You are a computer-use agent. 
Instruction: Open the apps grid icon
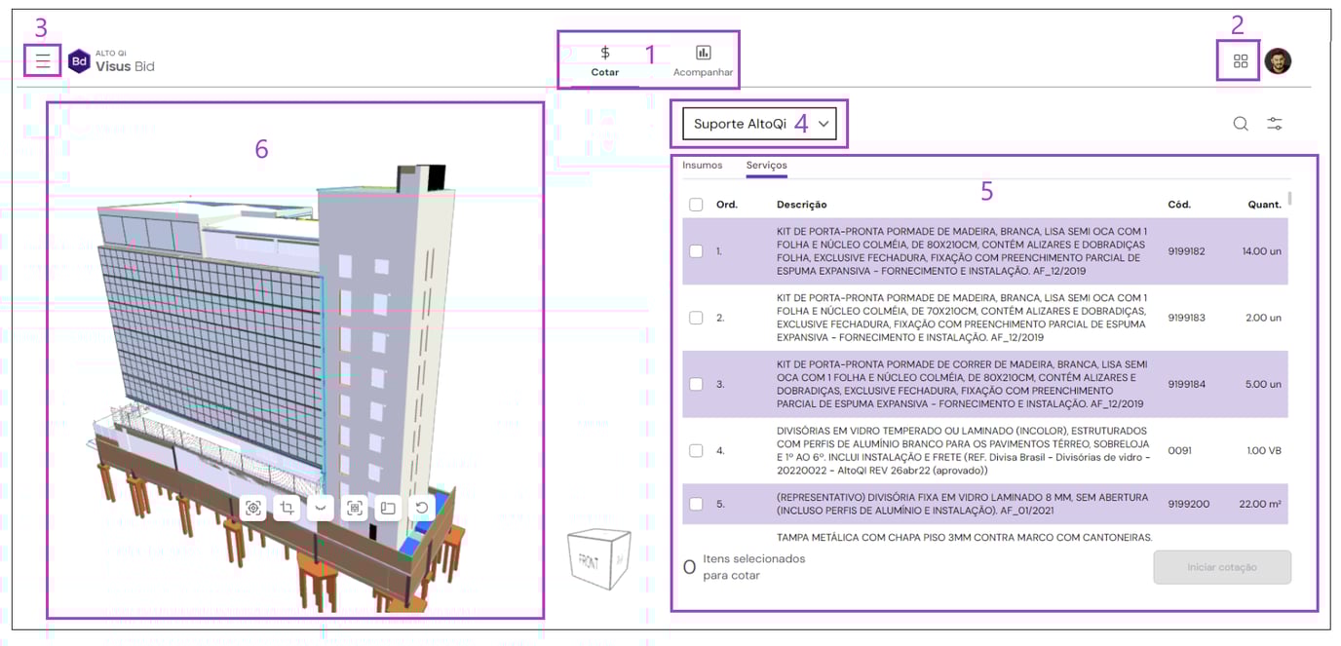[1240, 61]
